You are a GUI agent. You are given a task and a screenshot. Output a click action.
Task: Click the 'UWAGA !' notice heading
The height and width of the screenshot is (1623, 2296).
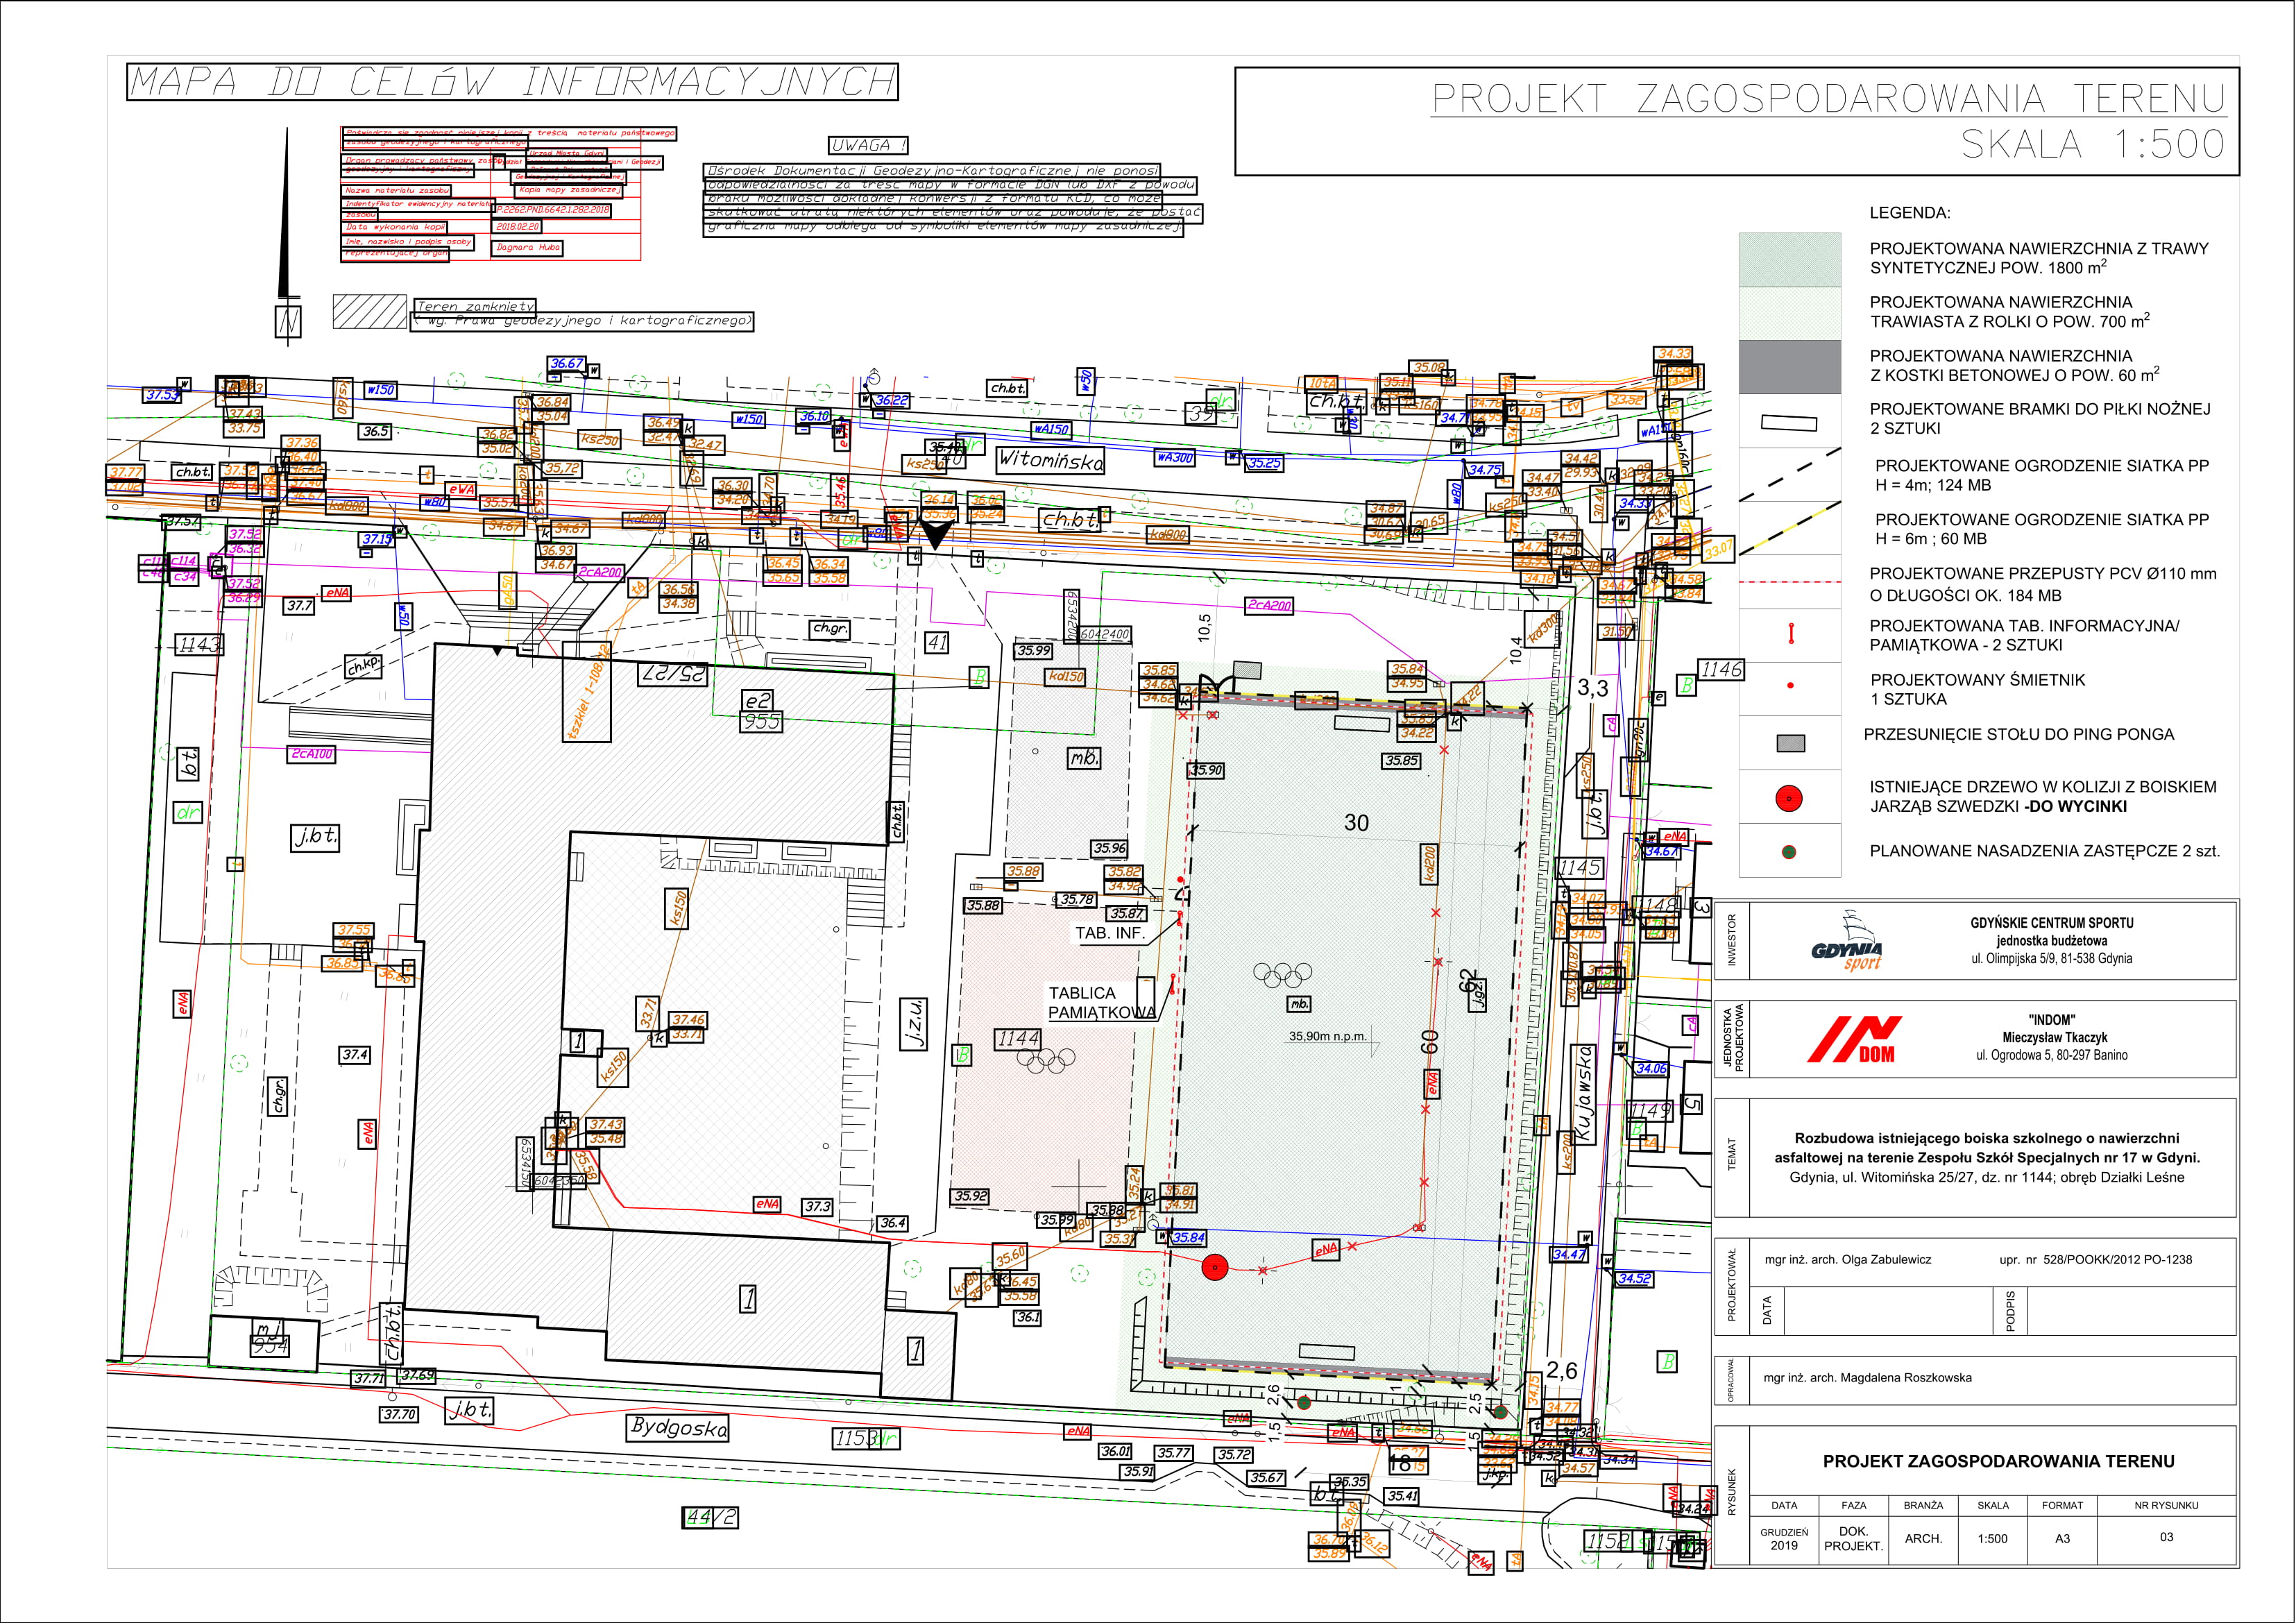pos(868,145)
